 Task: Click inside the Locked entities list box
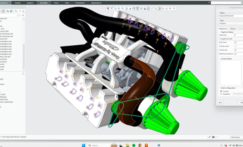click(230, 73)
